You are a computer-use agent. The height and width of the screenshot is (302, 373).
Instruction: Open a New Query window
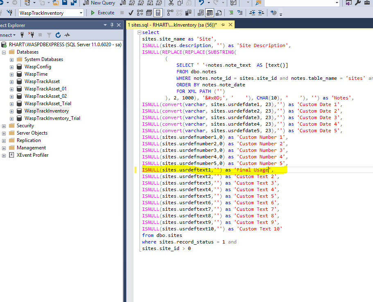99,3
